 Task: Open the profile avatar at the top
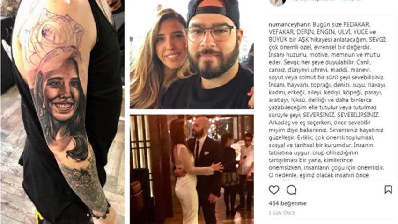[x=278, y=2]
